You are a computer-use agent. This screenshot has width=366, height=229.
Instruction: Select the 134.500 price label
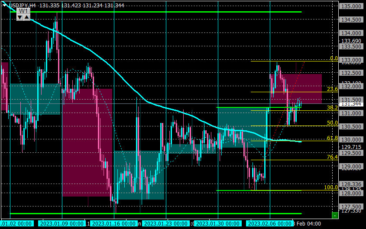(x=351, y=19)
